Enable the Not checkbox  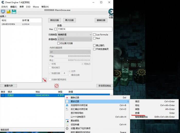pyautogui.click(x=94, y=38)
